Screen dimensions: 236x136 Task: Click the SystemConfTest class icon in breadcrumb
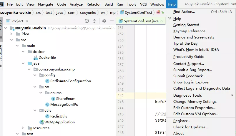point(122,12)
